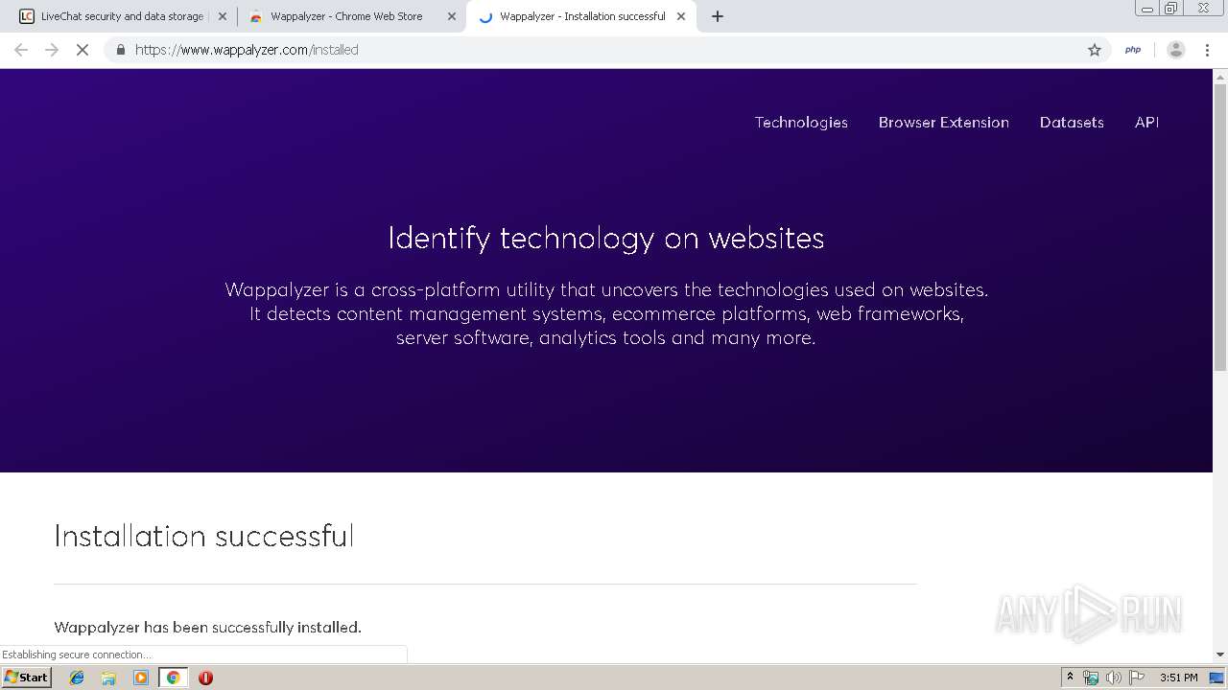
Task: Close the Installation successful tab
Action: (681, 16)
